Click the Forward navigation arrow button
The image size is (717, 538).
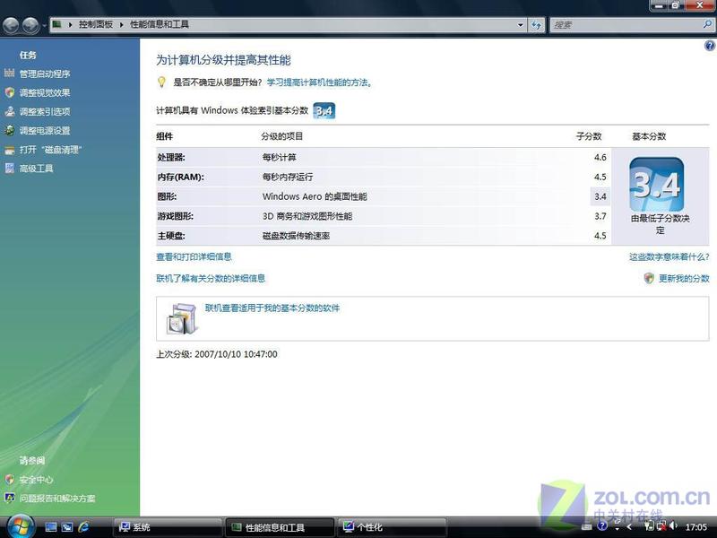pos(30,25)
